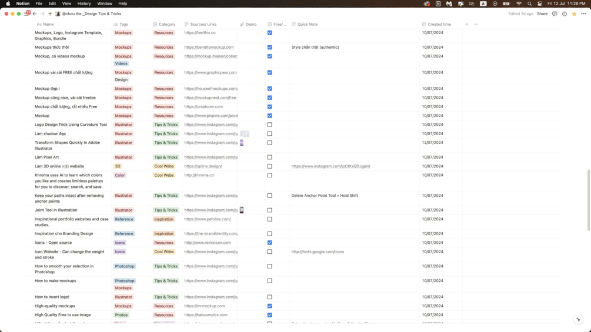This screenshot has width=591, height=332.
Task: Check Free box for Làm Pixel Art row
Action: click(x=269, y=157)
